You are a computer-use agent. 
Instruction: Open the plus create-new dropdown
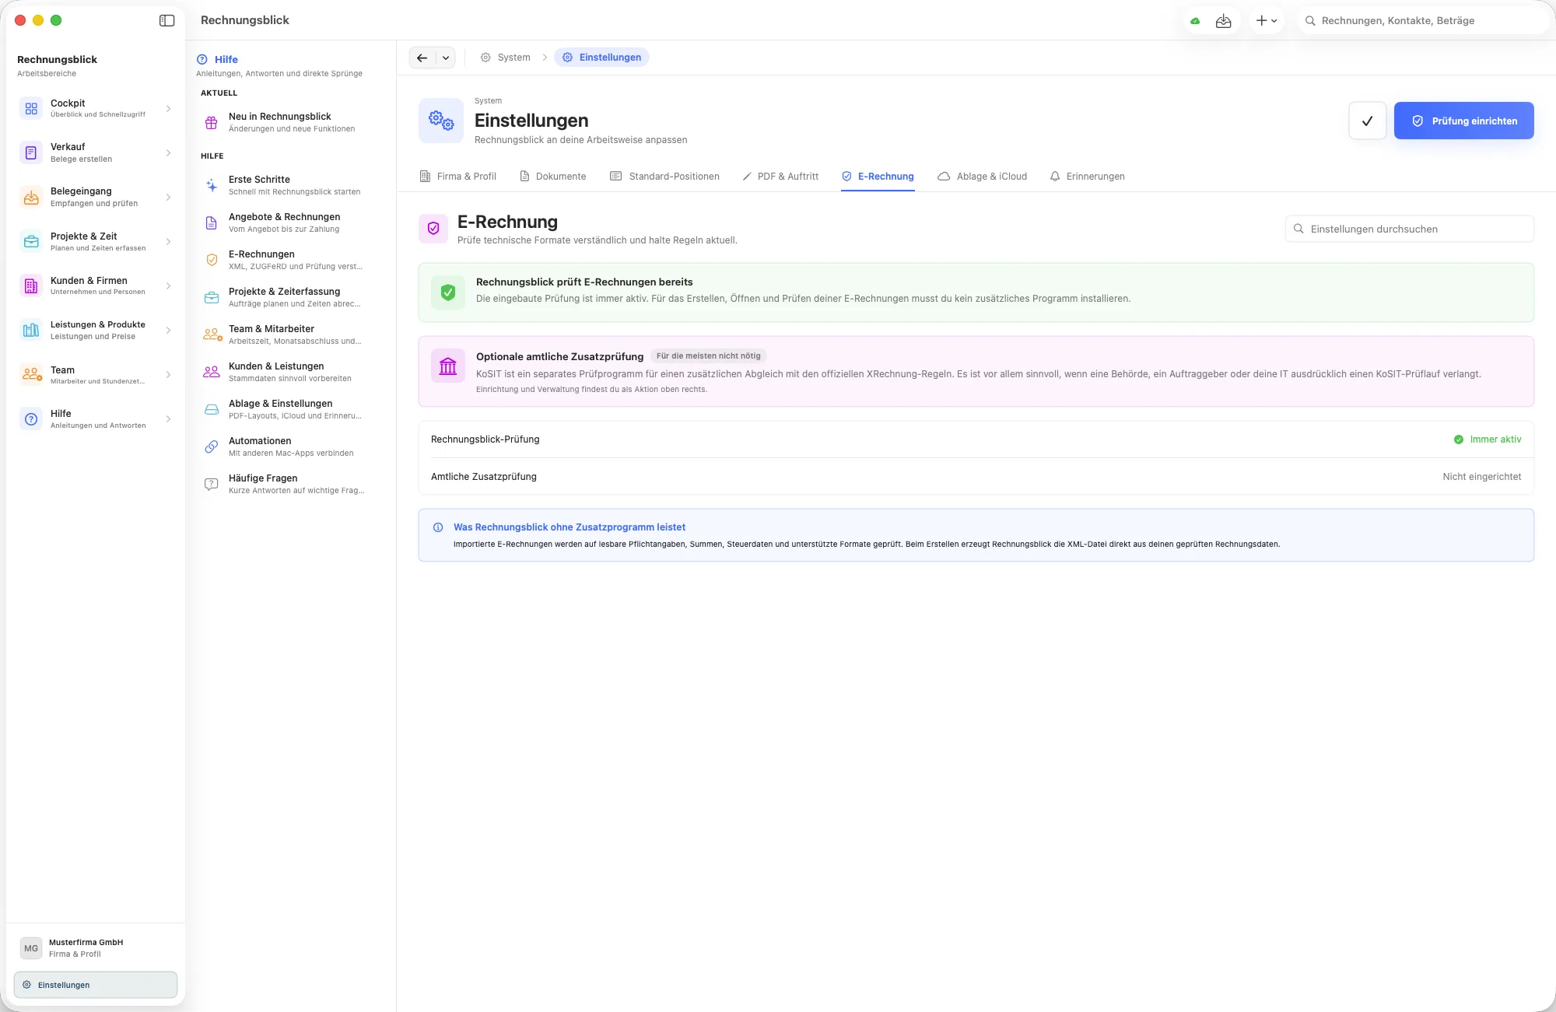[1267, 21]
